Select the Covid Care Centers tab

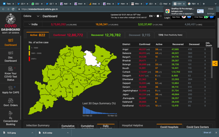198,126
